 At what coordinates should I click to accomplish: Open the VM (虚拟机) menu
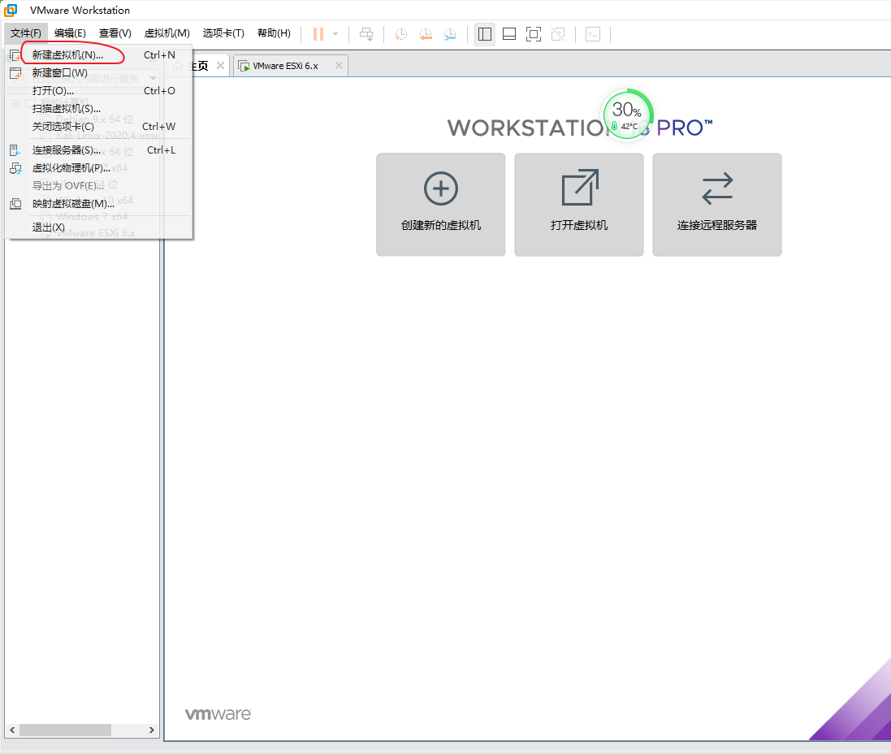point(167,33)
